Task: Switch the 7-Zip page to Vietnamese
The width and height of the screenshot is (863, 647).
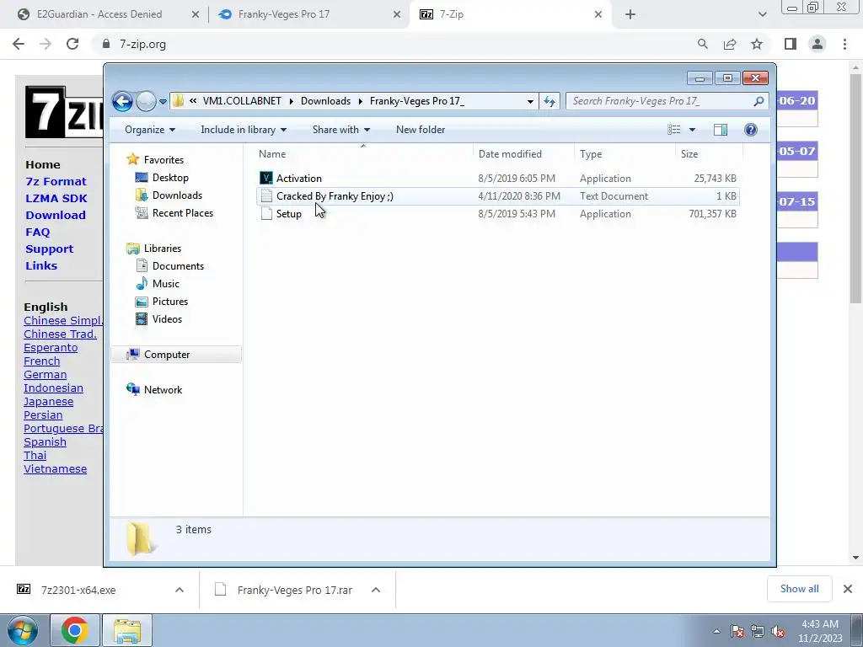Action: click(x=55, y=468)
